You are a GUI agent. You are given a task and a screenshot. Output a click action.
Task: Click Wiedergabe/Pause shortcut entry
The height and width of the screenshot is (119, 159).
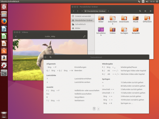point(129,67)
